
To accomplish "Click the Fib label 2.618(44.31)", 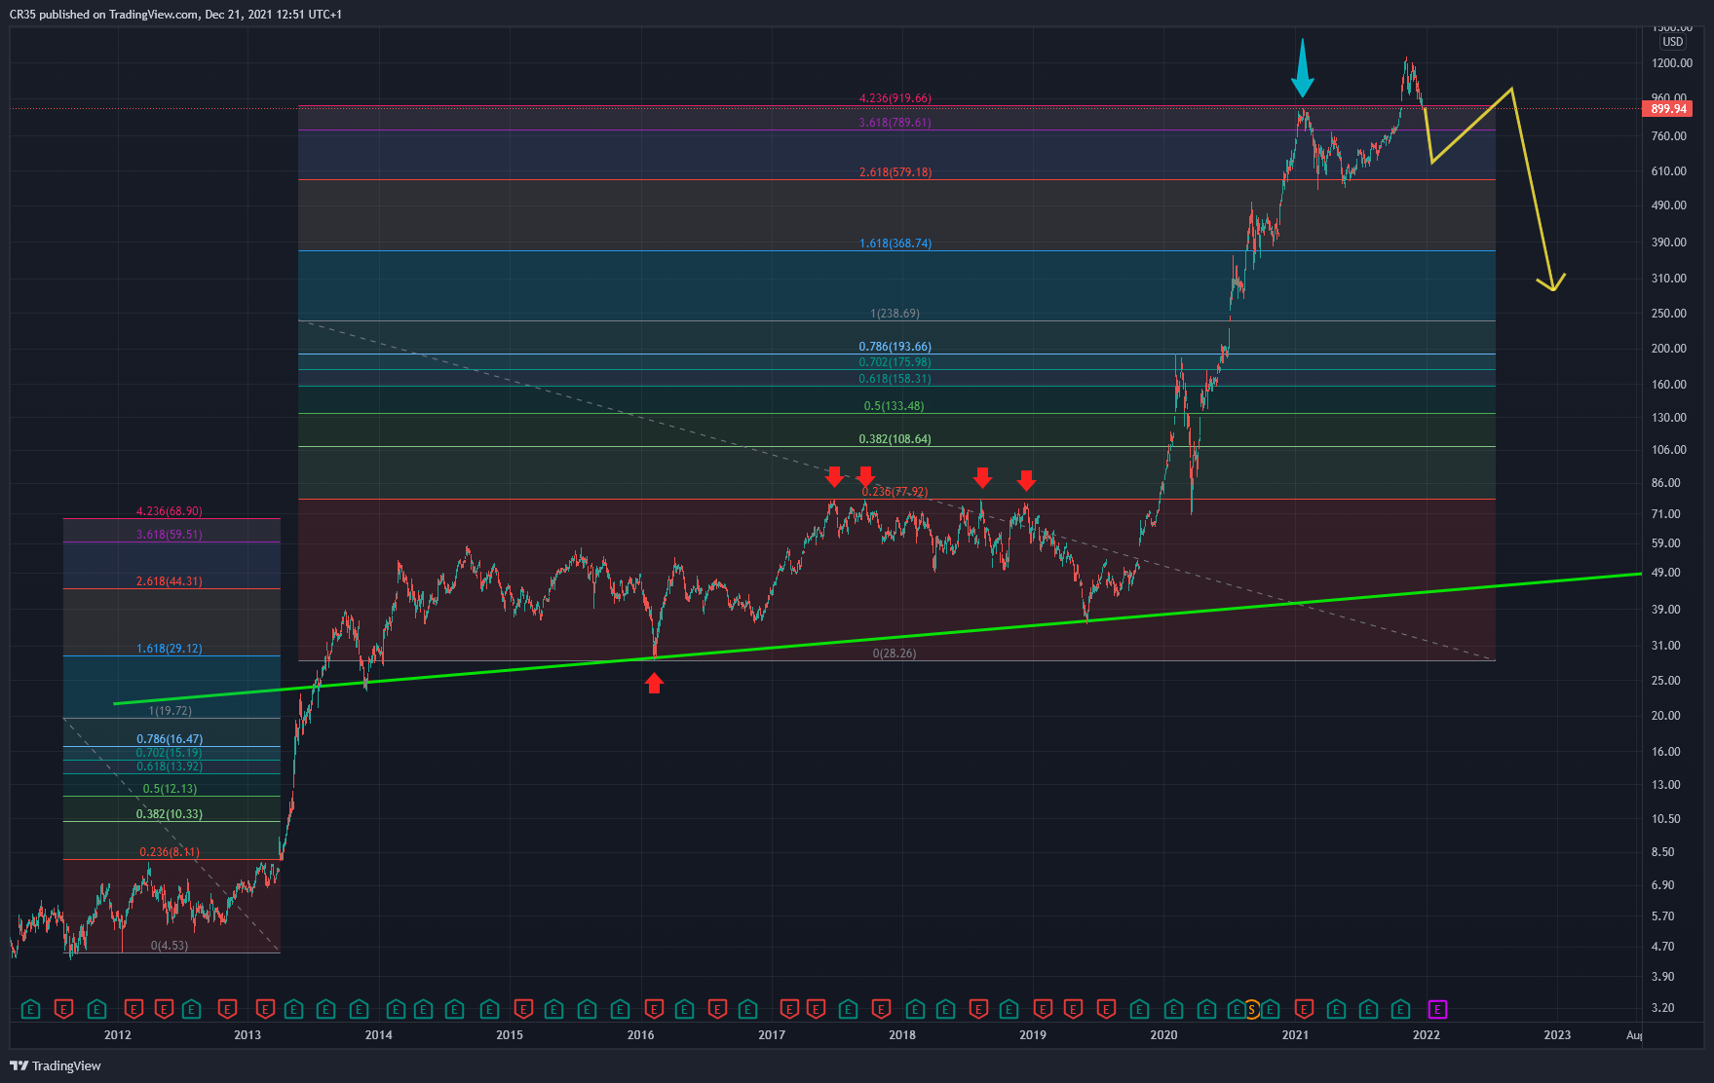I will click(170, 581).
